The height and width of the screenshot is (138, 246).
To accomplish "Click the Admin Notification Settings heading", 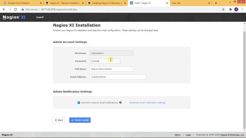I will pyautogui.click(x=73, y=92).
